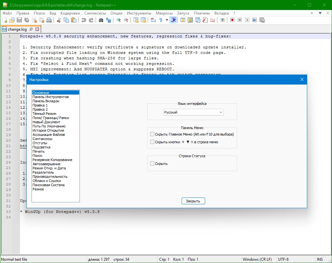Toggle word wrap toolbar icon
The height and width of the screenshot is (263, 332).
tap(153, 20)
